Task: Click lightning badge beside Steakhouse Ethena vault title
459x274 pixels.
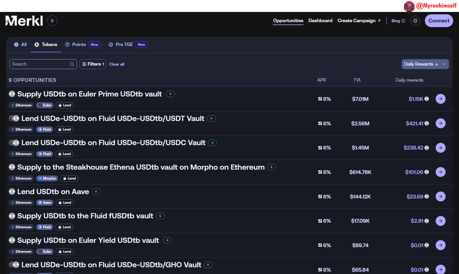Action: (271, 167)
